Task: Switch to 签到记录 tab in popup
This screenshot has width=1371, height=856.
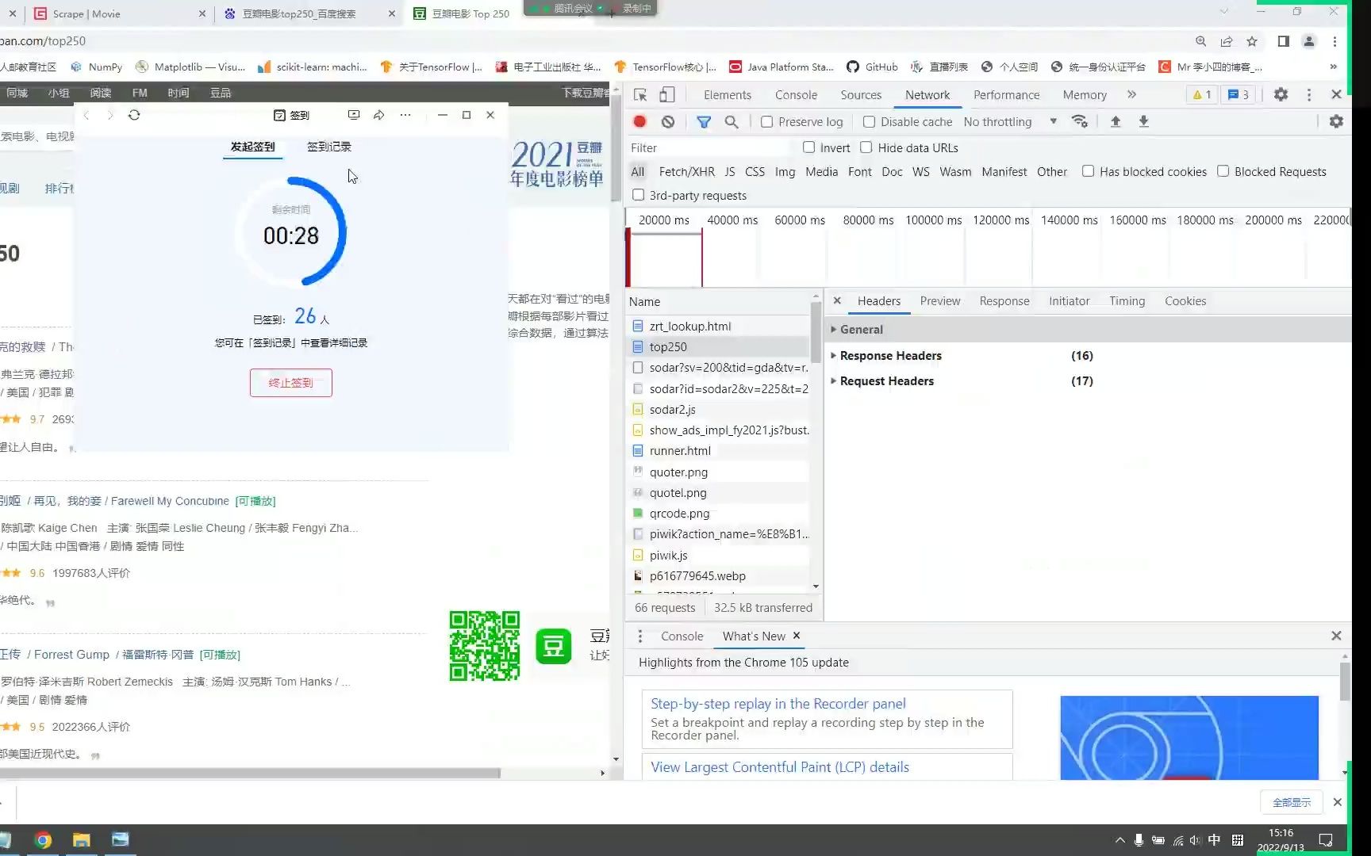Action: pos(329,147)
